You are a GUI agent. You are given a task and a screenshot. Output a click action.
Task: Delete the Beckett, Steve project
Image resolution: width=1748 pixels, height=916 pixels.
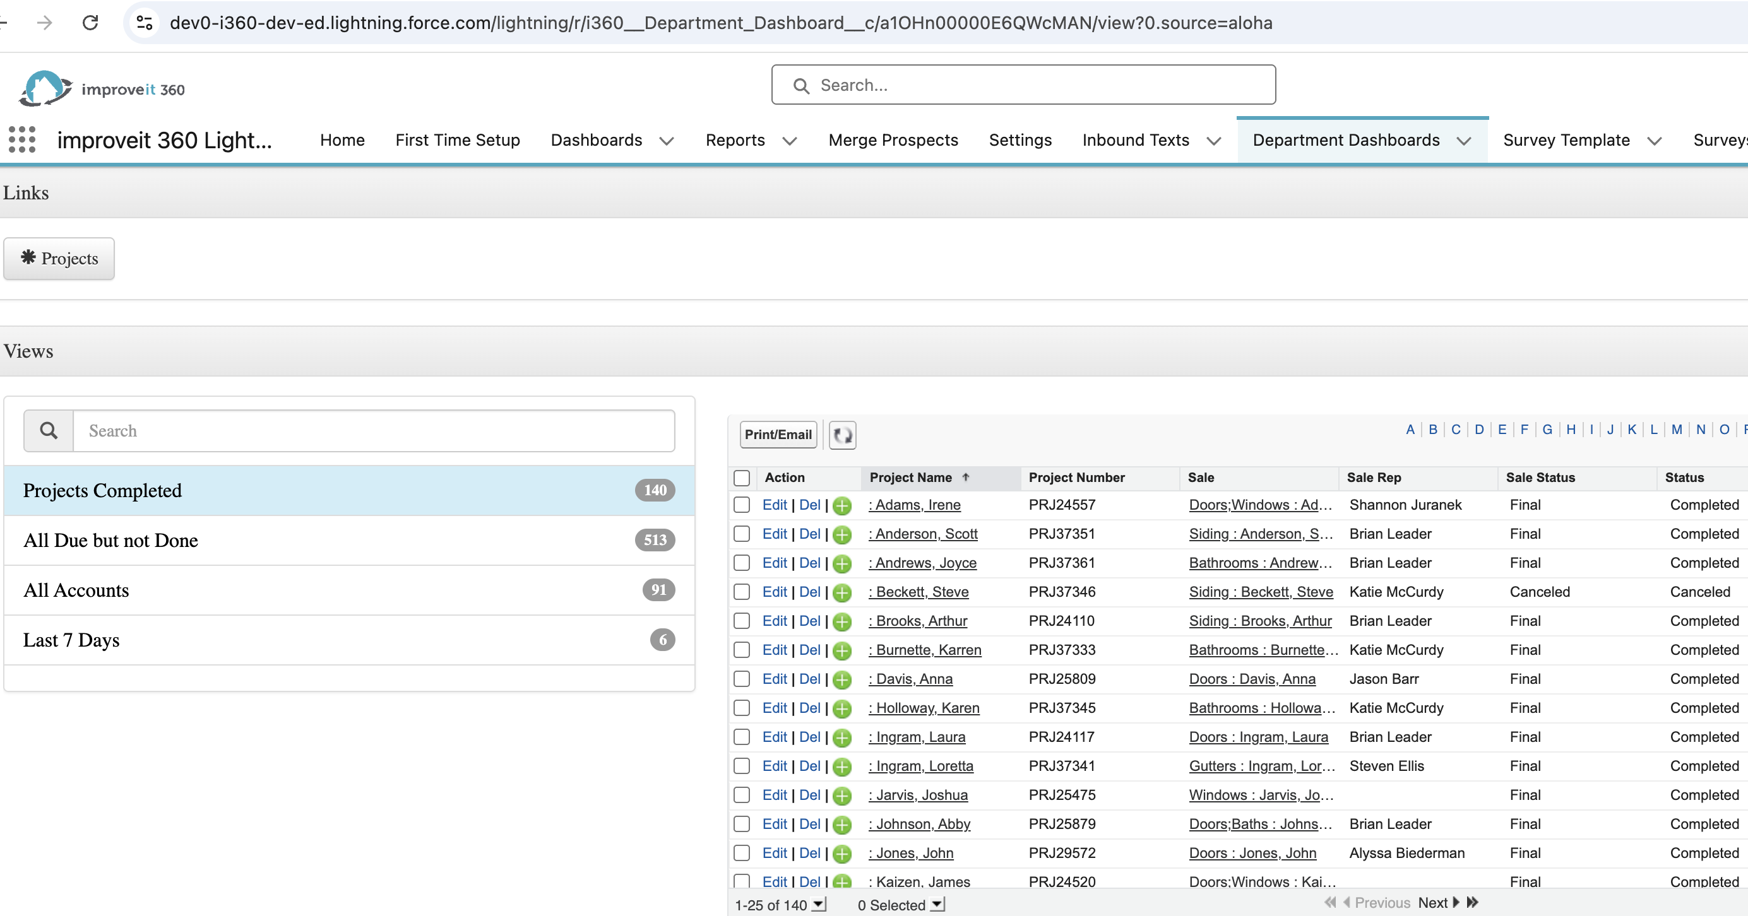(x=809, y=592)
